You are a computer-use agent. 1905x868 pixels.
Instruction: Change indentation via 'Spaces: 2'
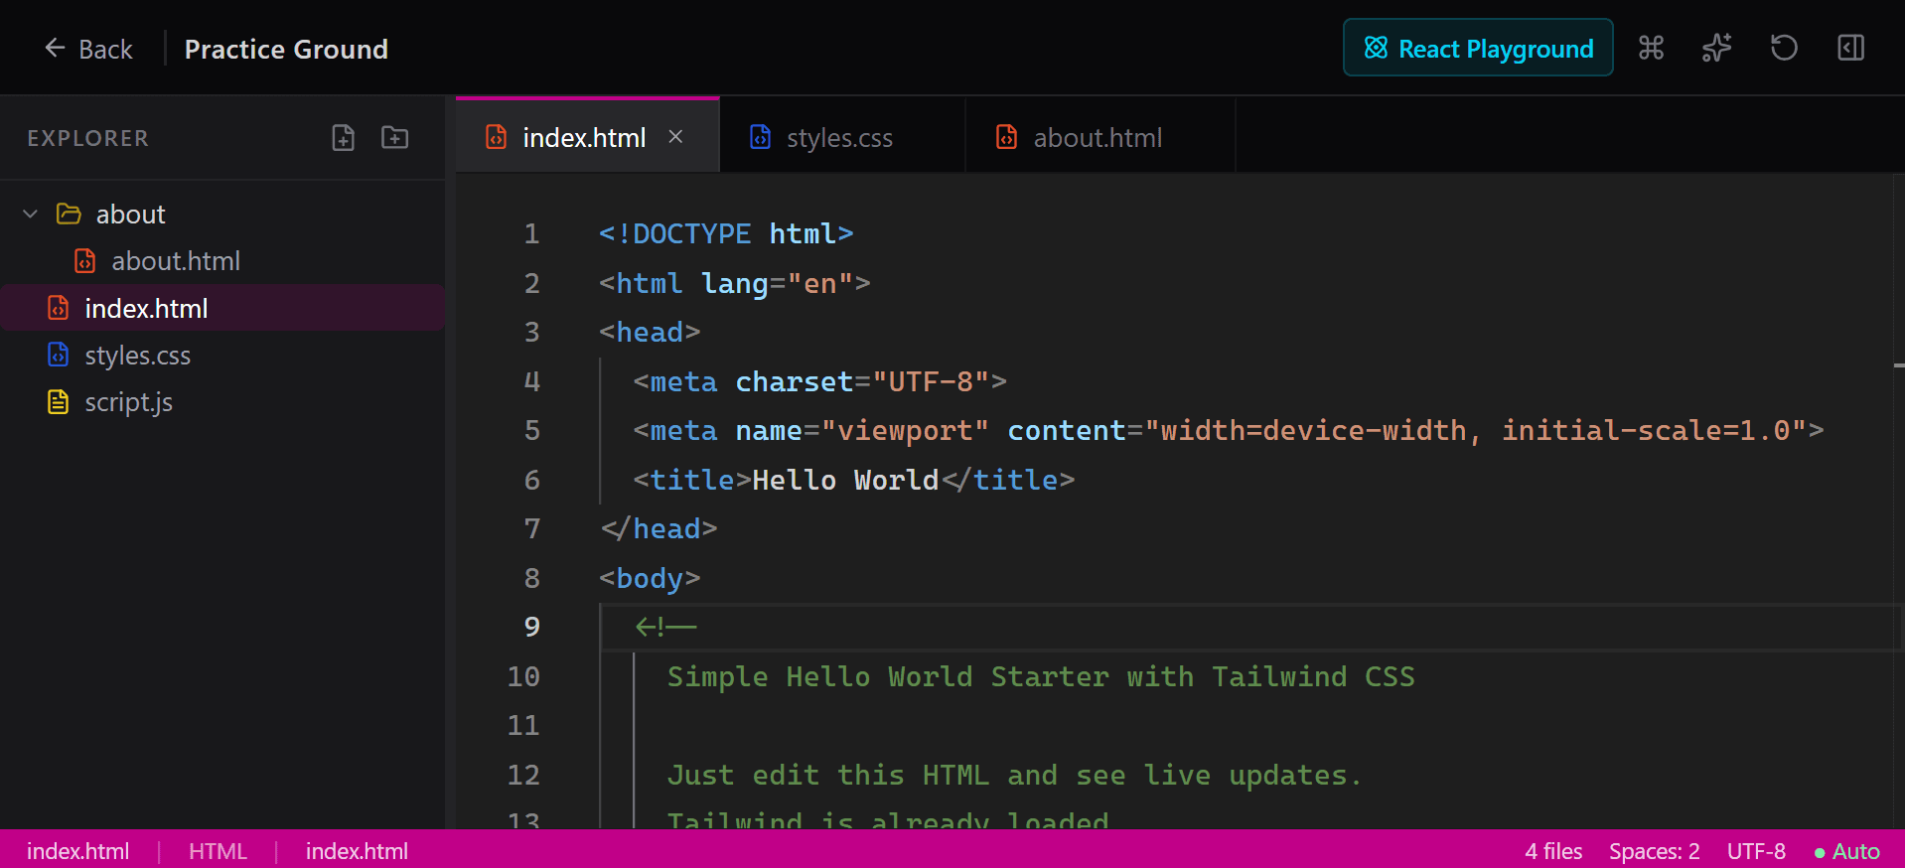pyautogui.click(x=1655, y=851)
